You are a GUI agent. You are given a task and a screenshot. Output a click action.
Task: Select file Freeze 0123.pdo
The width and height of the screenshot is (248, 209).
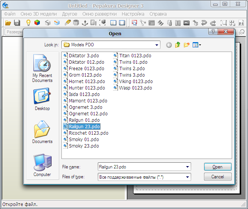click(x=84, y=69)
